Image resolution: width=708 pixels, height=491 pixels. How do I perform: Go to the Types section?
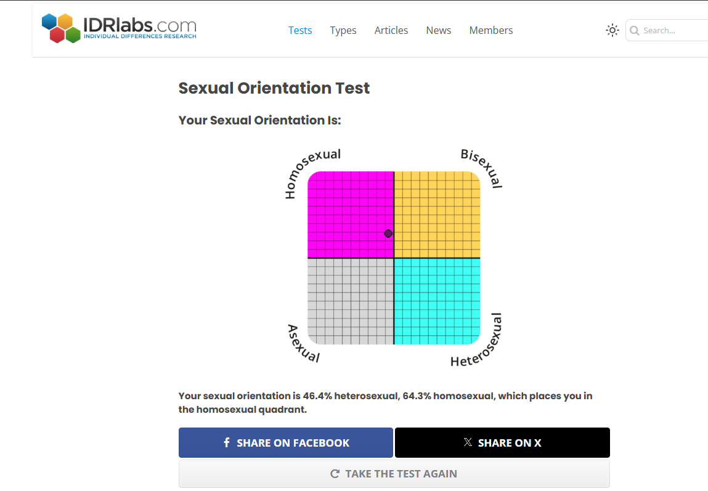pyautogui.click(x=343, y=30)
